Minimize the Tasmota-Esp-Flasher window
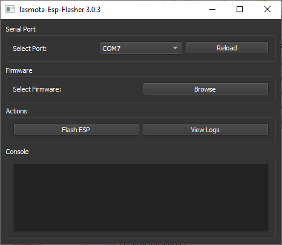 pos(212,9)
